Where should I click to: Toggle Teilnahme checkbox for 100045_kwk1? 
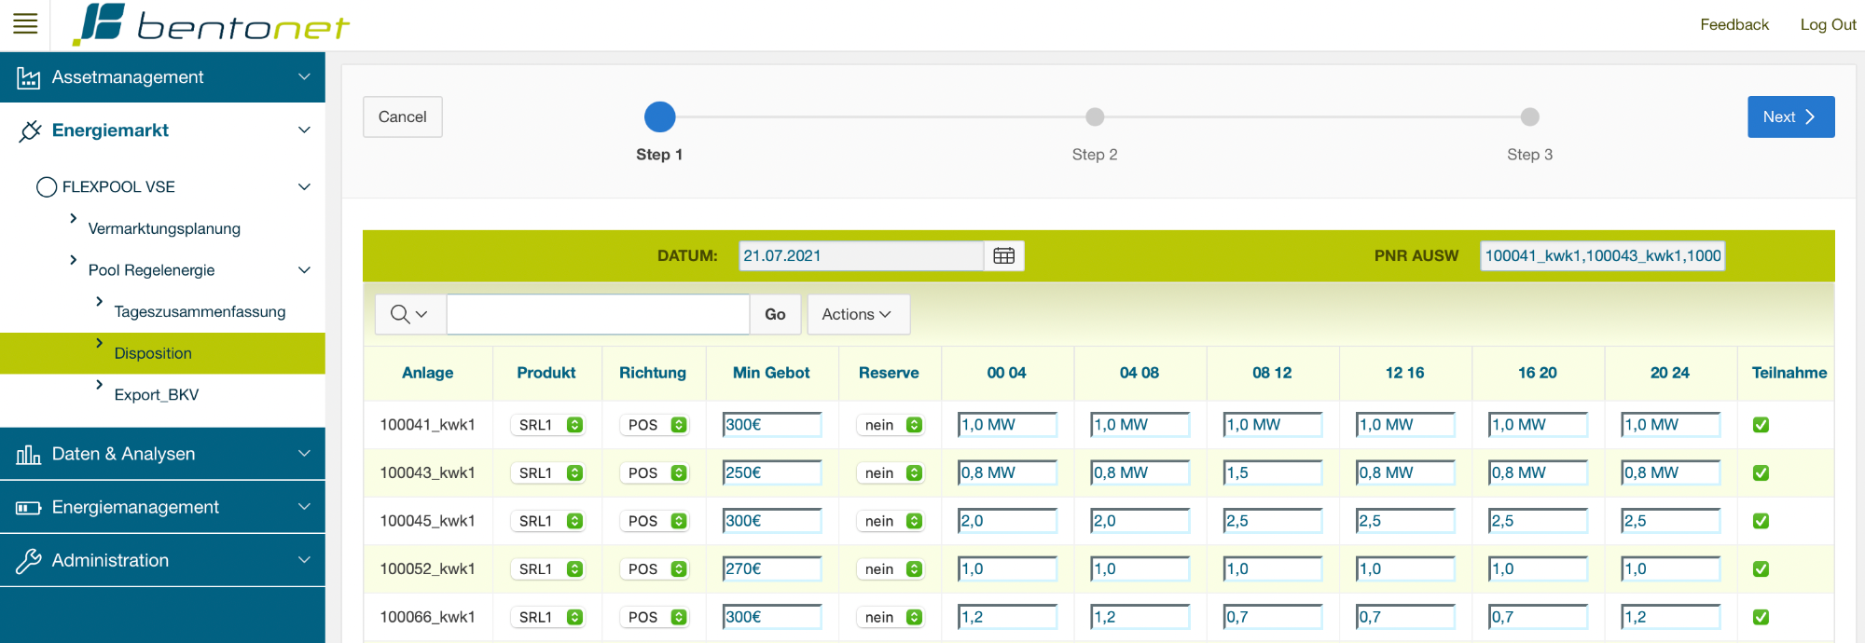pos(1761,521)
